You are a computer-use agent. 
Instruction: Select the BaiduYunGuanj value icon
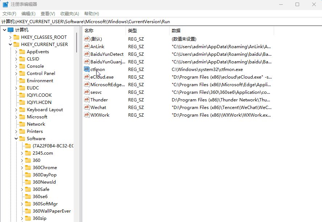pyautogui.click(x=87, y=62)
